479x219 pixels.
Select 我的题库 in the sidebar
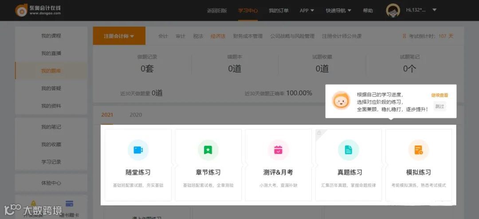51,70
